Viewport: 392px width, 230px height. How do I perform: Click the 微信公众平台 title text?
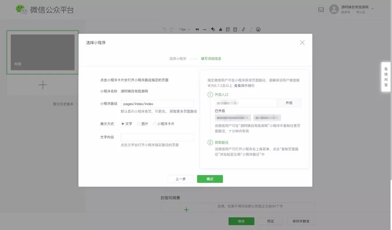52,10
